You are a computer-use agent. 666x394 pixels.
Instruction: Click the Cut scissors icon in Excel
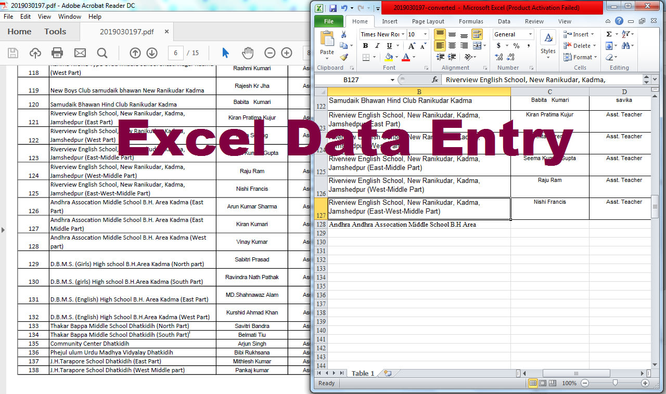(343, 34)
